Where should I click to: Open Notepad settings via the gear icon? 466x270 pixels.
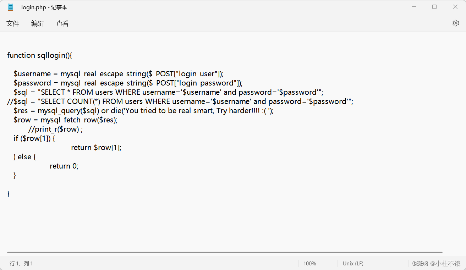(x=456, y=23)
